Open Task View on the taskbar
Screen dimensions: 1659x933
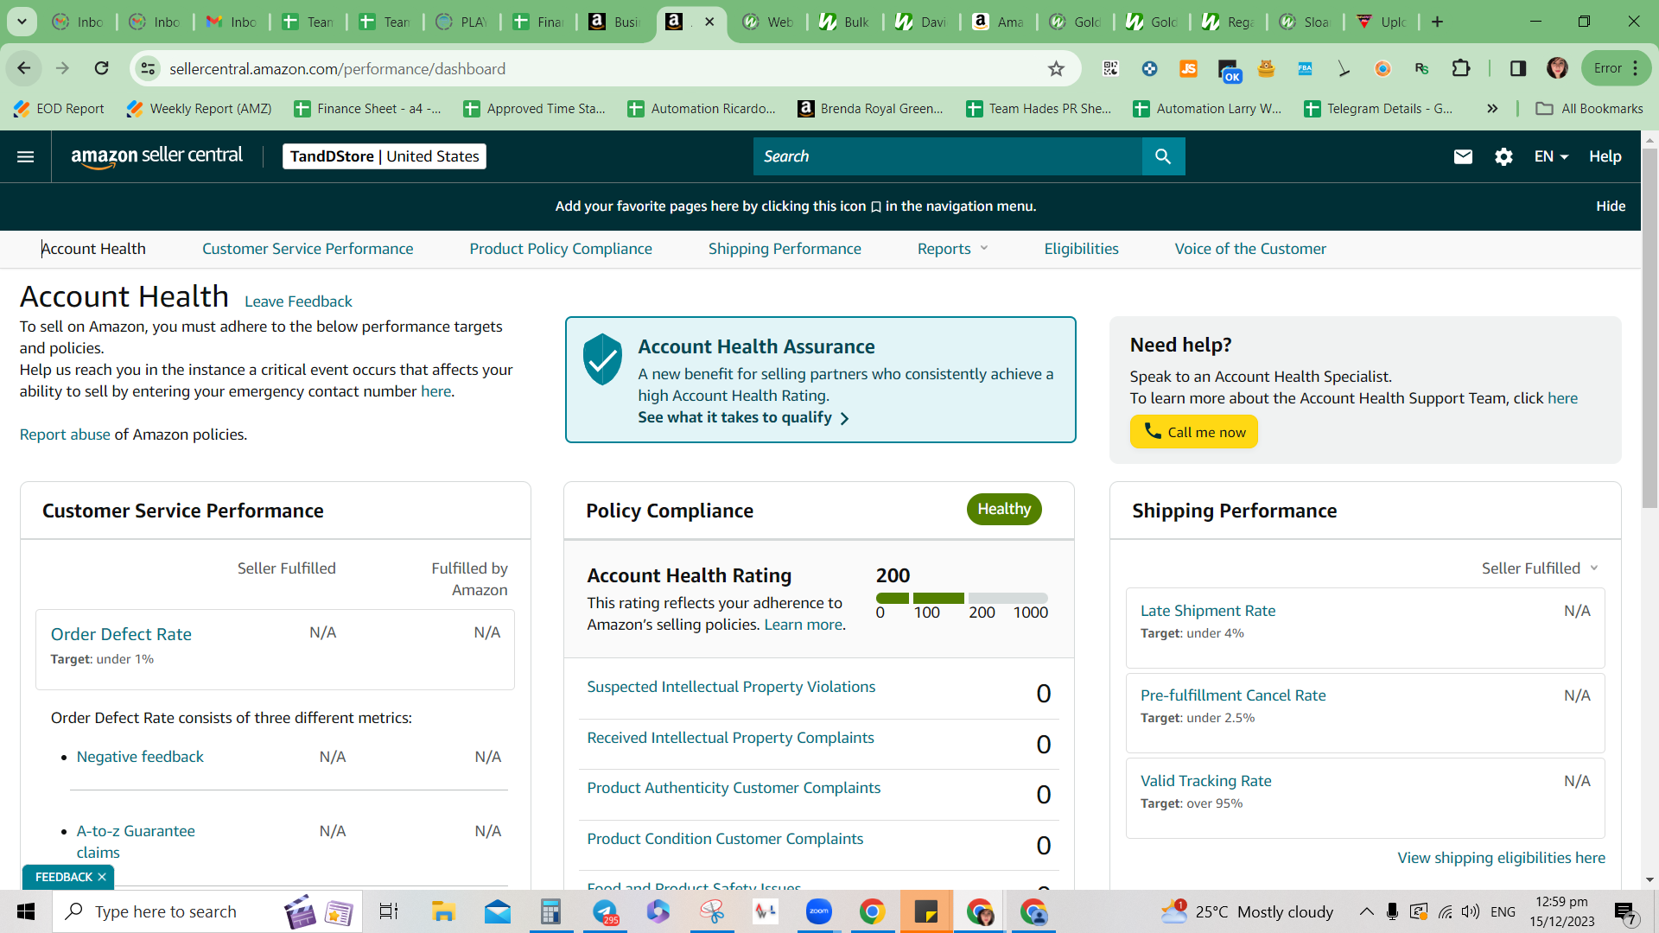pyautogui.click(x=389, y=911)
